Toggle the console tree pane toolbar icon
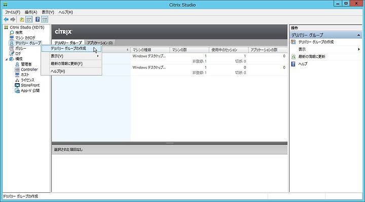Screen dimensions: 365x202 pyautogui.click(x=29, y=20)
